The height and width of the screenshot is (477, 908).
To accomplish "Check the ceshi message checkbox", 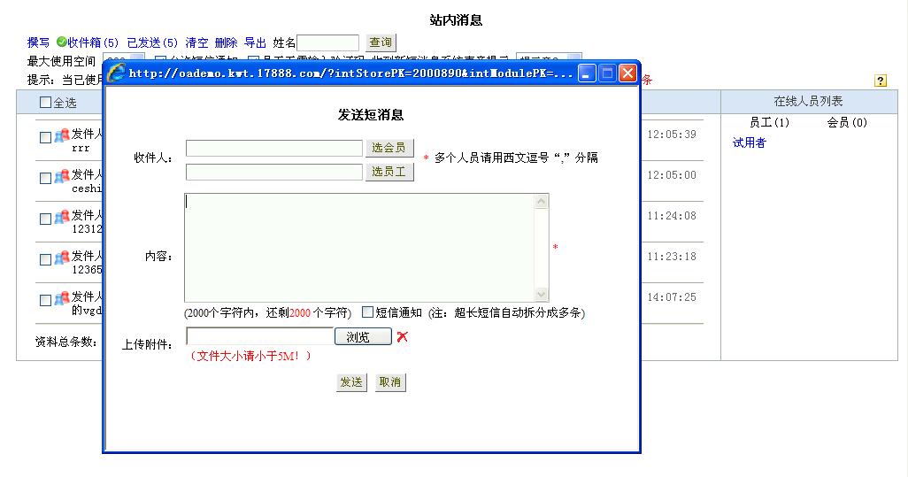I will [x=45, y=178].
